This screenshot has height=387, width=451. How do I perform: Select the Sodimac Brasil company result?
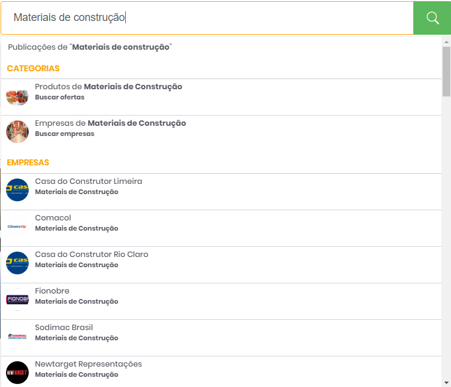221,338
